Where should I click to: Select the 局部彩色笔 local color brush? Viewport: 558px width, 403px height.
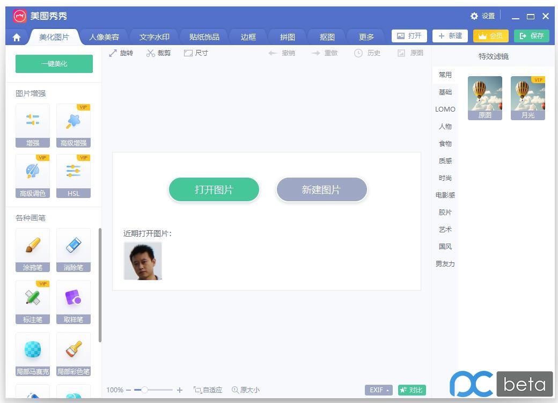click(x=74, y=354)
